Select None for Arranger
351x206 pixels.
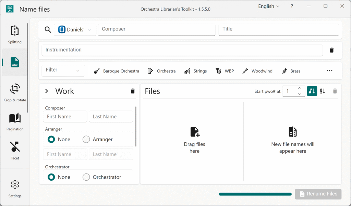(x=51, y=139)
